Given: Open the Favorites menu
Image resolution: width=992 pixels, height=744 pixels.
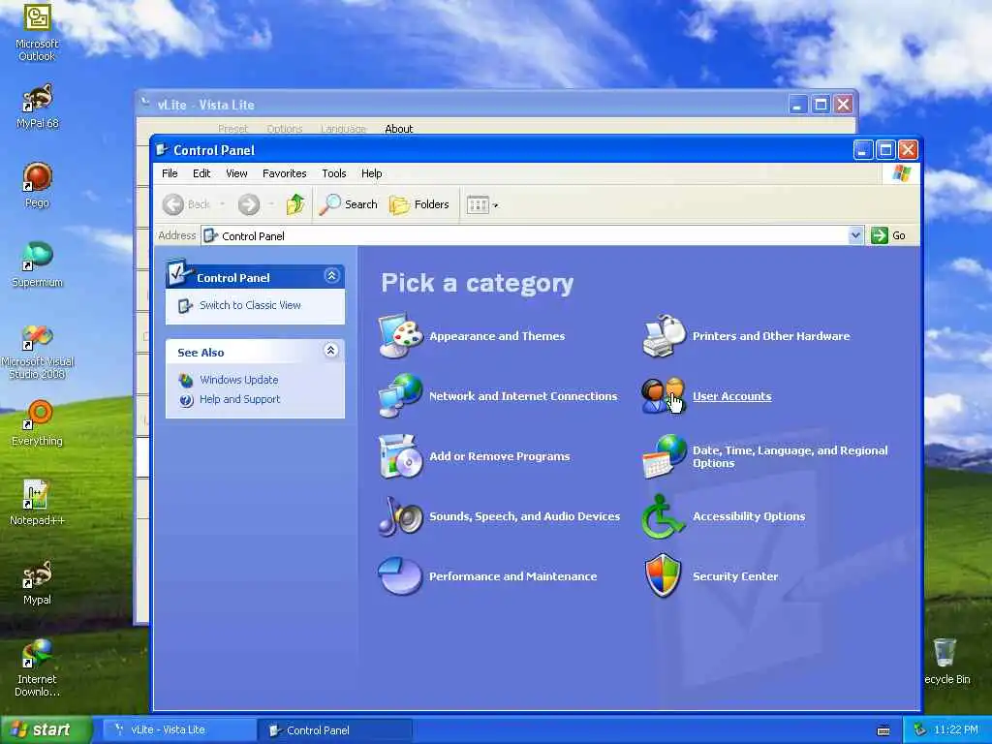Looking at the screenshot, I should pyautogui.click(x=284, y=173).
